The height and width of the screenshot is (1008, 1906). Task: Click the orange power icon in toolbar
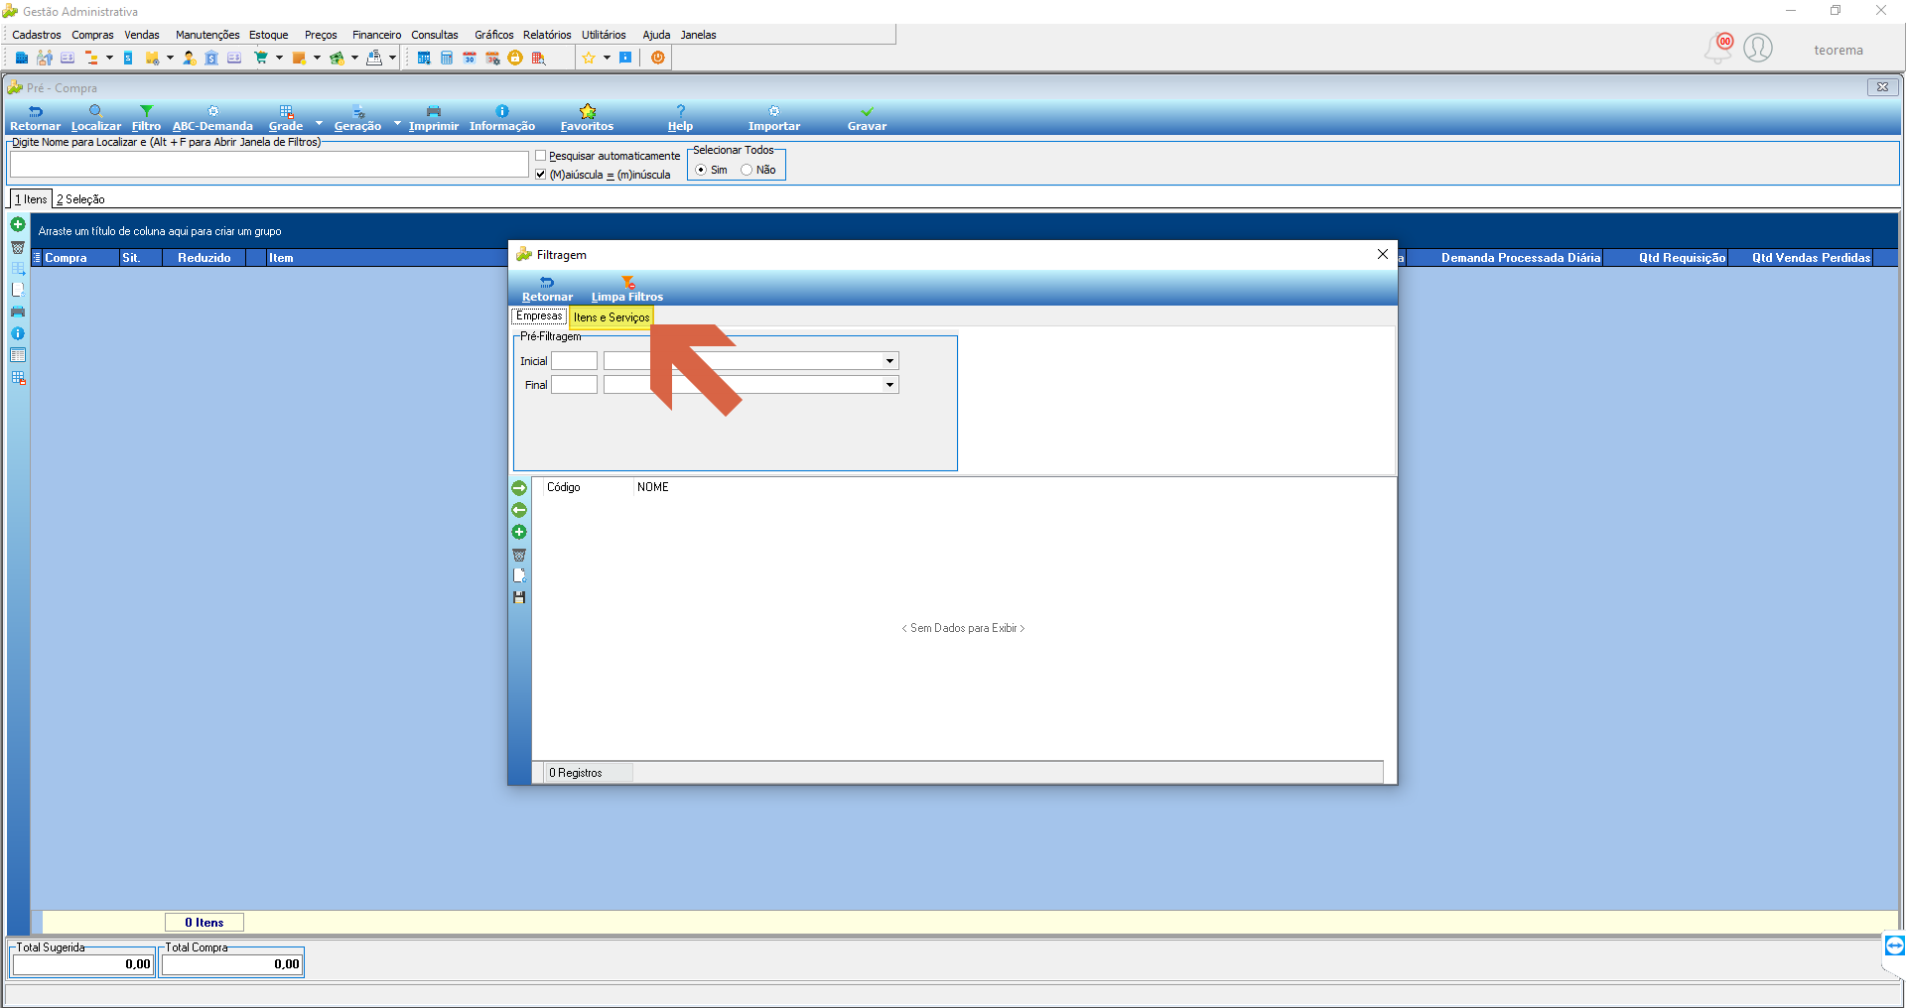click(x=658, y=58)
